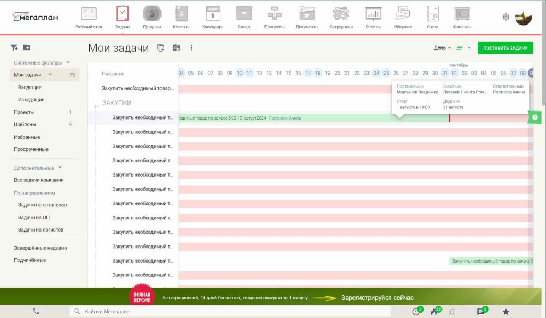
Task: Click the Поставить задачу button
Action: (505, 48)
